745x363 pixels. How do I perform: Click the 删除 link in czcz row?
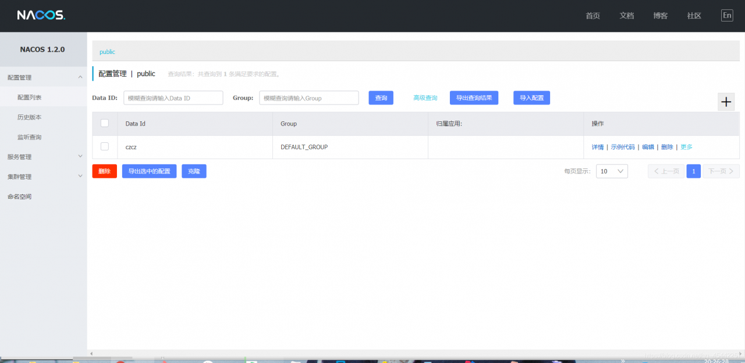[667, 147]
